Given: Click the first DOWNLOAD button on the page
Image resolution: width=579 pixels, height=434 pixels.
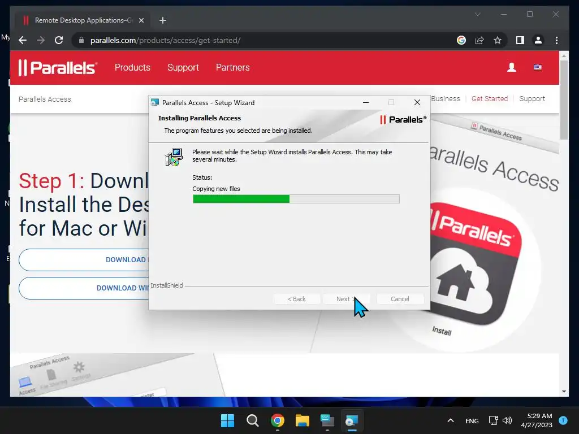Looking at the screenshot, I should coord(84,260).
